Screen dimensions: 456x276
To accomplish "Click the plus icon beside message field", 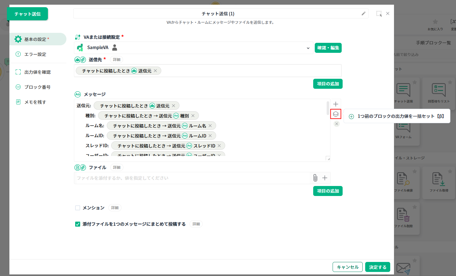I will pos(336,104).
